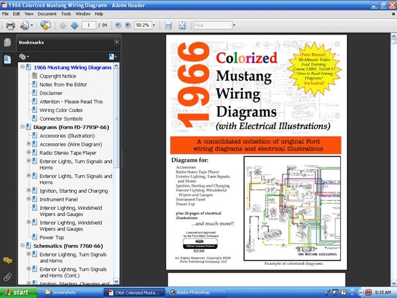Click the system tray clock
Viewport: 397px width, 298px height.
[383, 293]
